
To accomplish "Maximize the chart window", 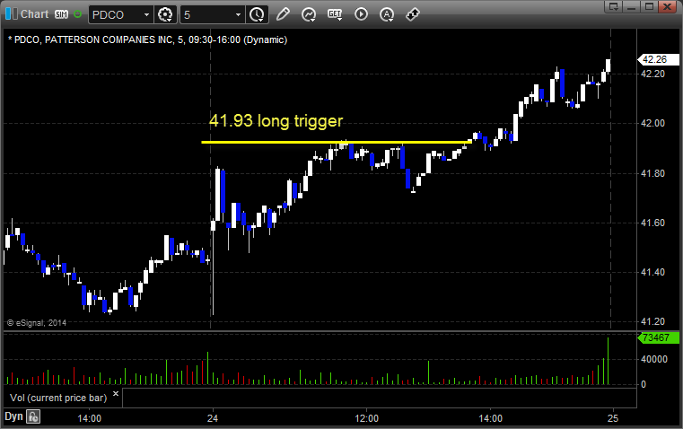I will point(650,6).
